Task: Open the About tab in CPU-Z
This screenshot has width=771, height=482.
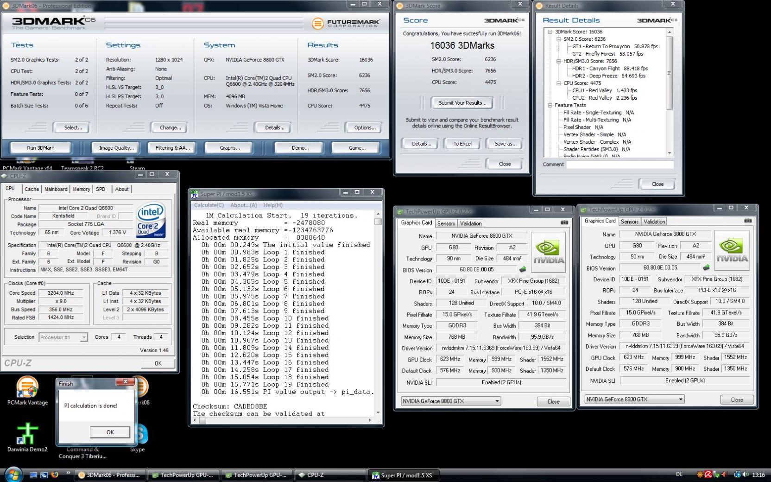Action: point(122,189)
